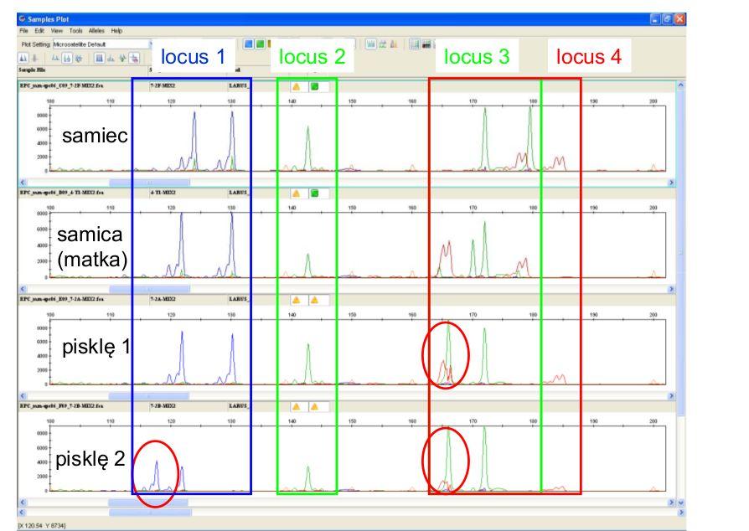The width and height of the screenshot is (749, 531).
Task: Click the first peaks icon in the lower toolbar
Action: [23, 59]
